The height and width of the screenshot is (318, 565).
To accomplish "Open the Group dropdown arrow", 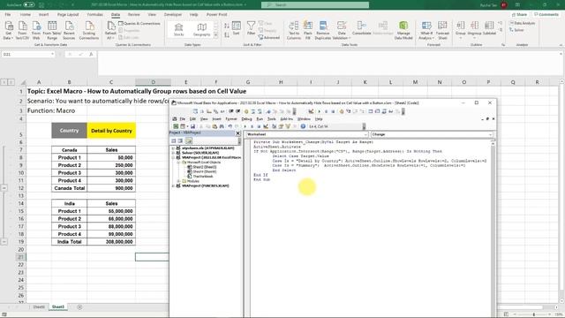I will pyautogui.click(x=461, y=38).
